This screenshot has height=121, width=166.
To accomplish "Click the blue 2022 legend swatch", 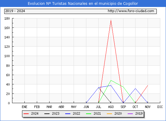I will pyautogui.click(x=68, y=114).
